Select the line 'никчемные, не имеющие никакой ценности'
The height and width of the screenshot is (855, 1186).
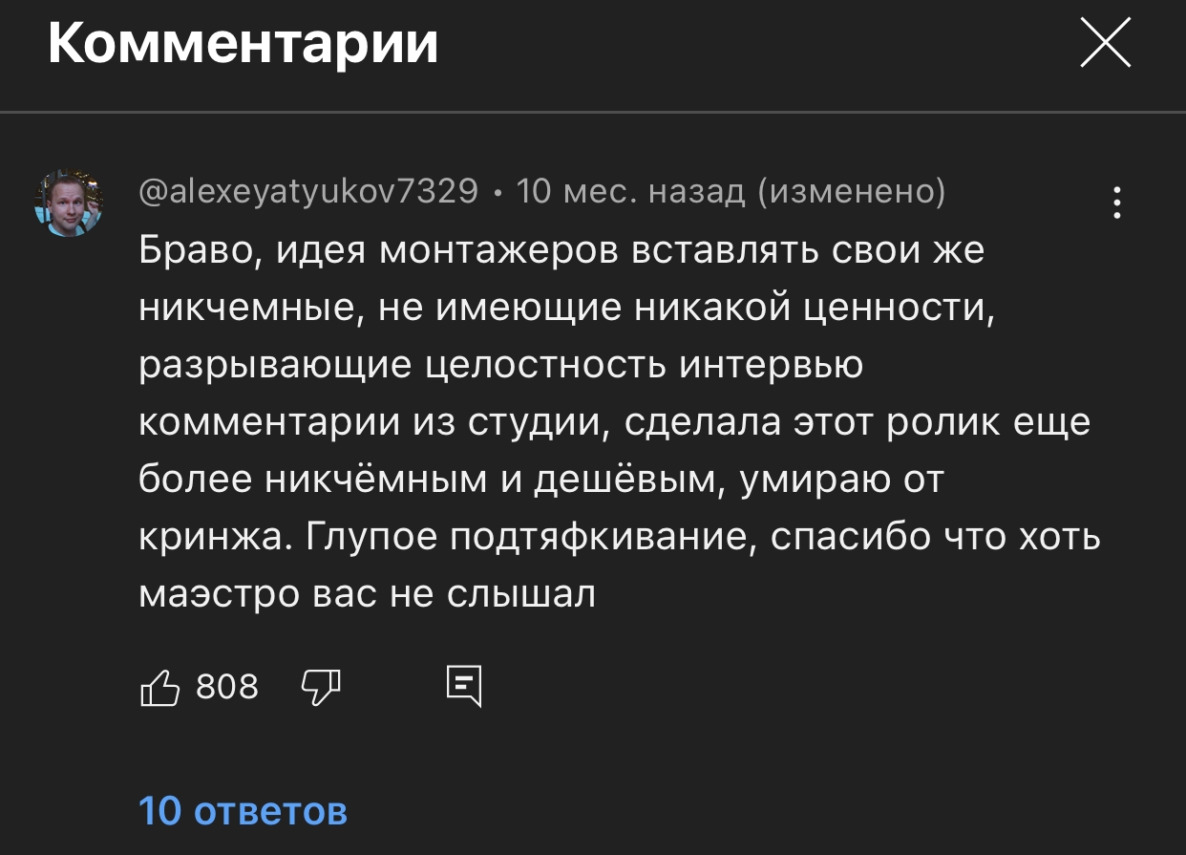[567, 308]
